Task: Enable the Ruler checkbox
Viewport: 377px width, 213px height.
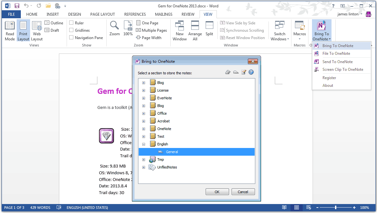Action: pos(71,23)
